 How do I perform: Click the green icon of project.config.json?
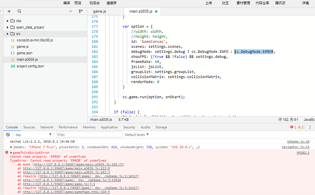coord(13,66)
